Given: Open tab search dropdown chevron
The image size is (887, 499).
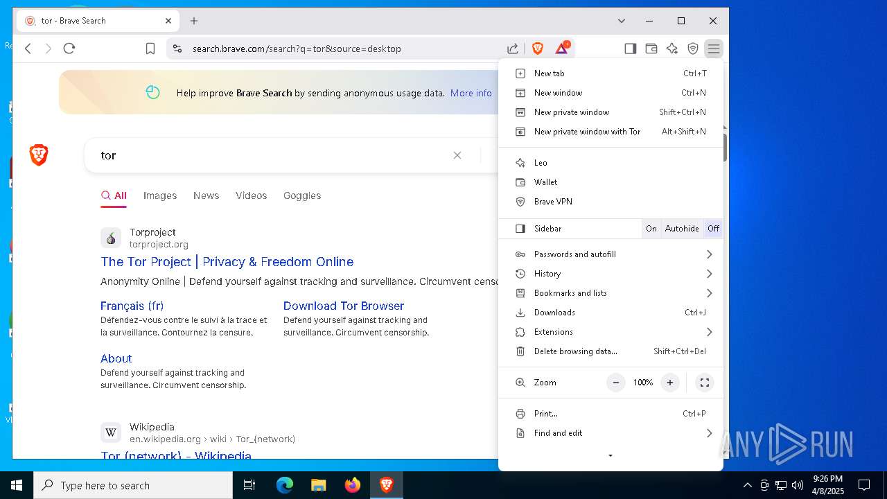Looking at the screenshot, I should (622, 21).
